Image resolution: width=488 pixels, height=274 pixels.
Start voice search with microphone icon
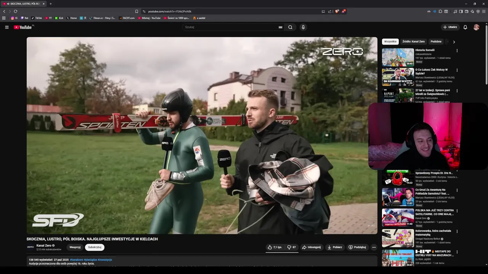tap(303, 27)
